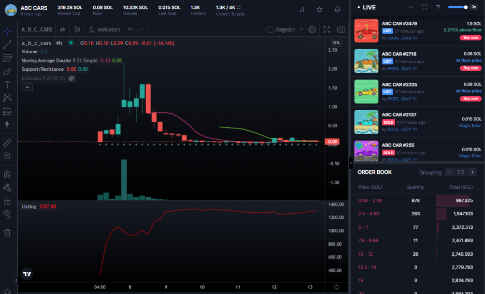Buy now ABC CAR #2718
Image resolution: width=485 pixels, height=294 pixels.
470,68
